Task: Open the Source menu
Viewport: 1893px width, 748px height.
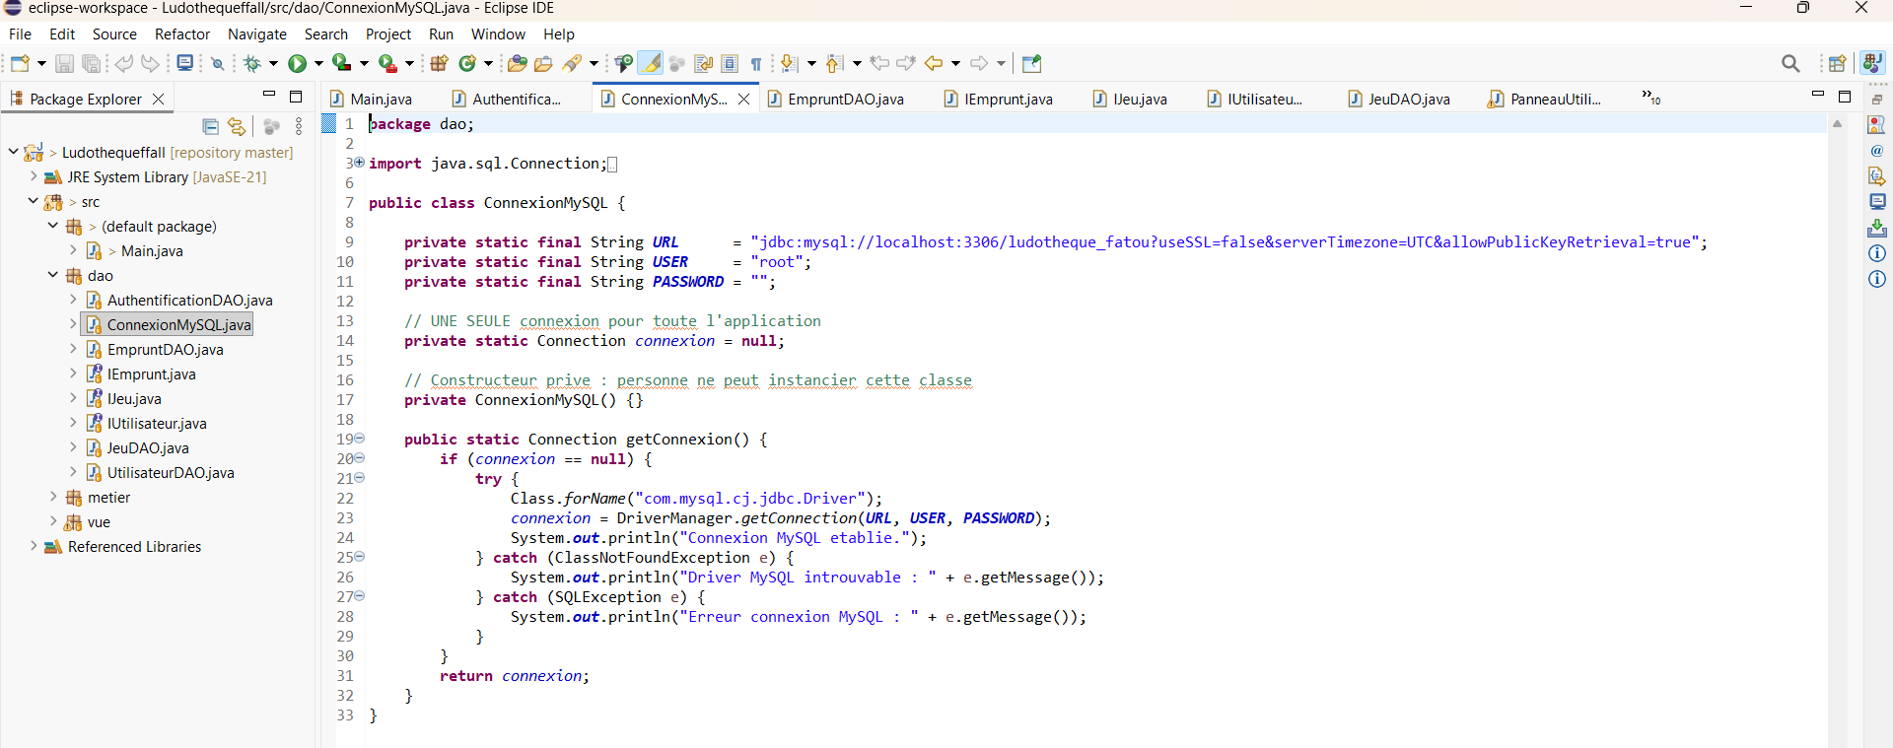Action: (x=114, y=34)
